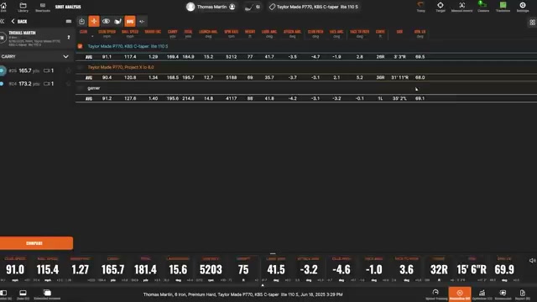Open the third icon in the top-left bar

pyautogui.click(x=43, y=7)
